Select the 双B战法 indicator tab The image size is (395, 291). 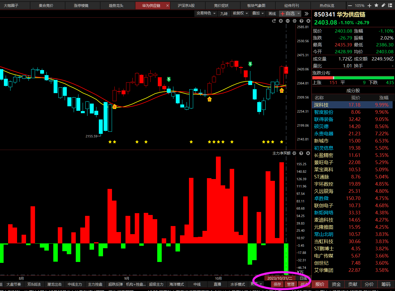coord(34,284)
